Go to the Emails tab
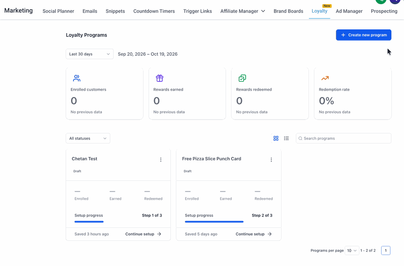404x266 pixels. (x=90, y=11)
